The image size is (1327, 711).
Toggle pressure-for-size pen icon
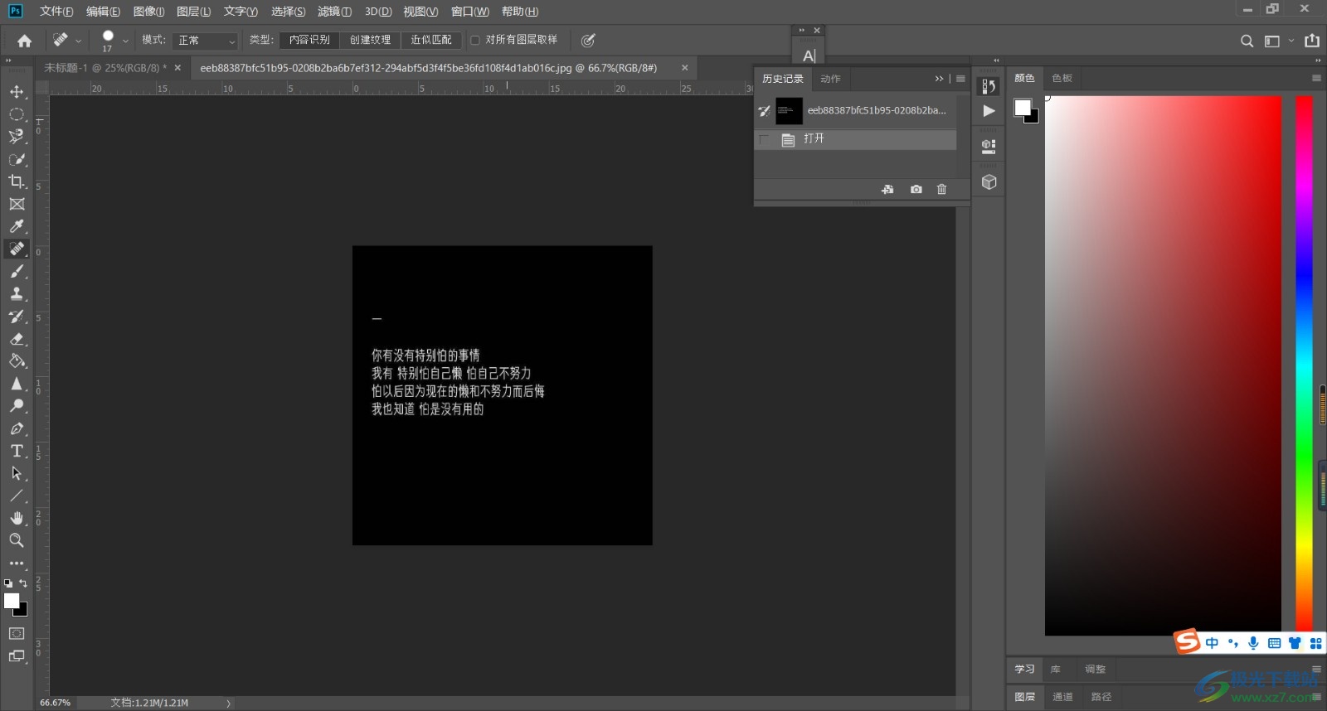[588, 40]
